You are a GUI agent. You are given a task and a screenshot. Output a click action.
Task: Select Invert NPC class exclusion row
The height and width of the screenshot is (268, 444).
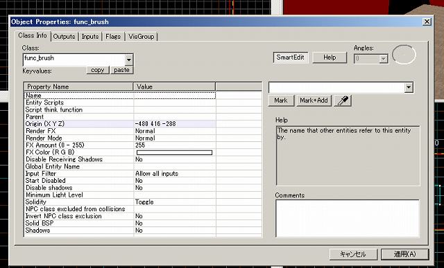pos(120,216)
